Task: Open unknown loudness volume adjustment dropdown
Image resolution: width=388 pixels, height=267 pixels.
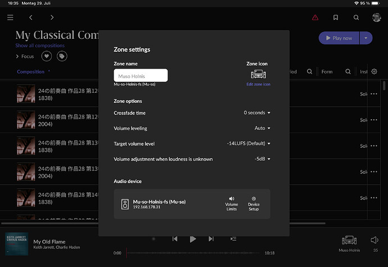Action: (x=262, y=159)
